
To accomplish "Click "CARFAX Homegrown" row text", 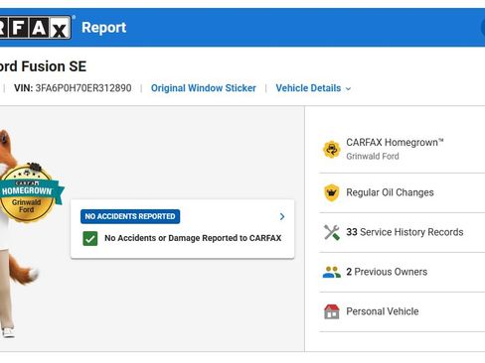I will (x=395, y=143).
